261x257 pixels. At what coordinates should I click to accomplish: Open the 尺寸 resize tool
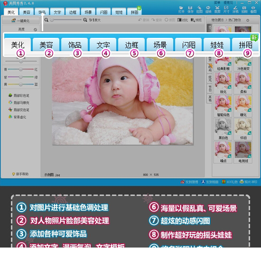(226, 9)
